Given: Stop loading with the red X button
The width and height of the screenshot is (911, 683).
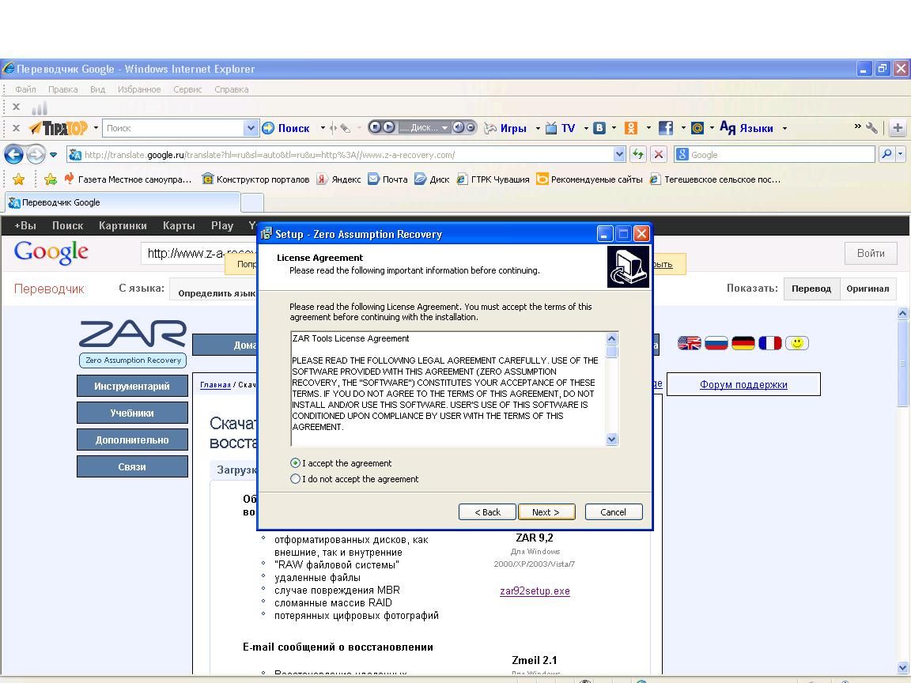Looking at the screenshot, I should click(658, 154).
